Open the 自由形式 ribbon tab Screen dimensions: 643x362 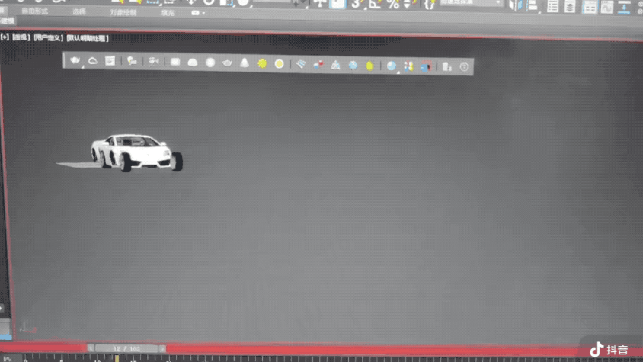tap(35, 11)
